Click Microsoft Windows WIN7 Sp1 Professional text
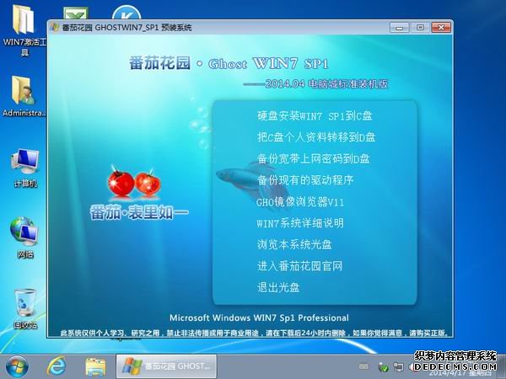The width and height of the screenshot is (506, 379). tap(259, 318)
